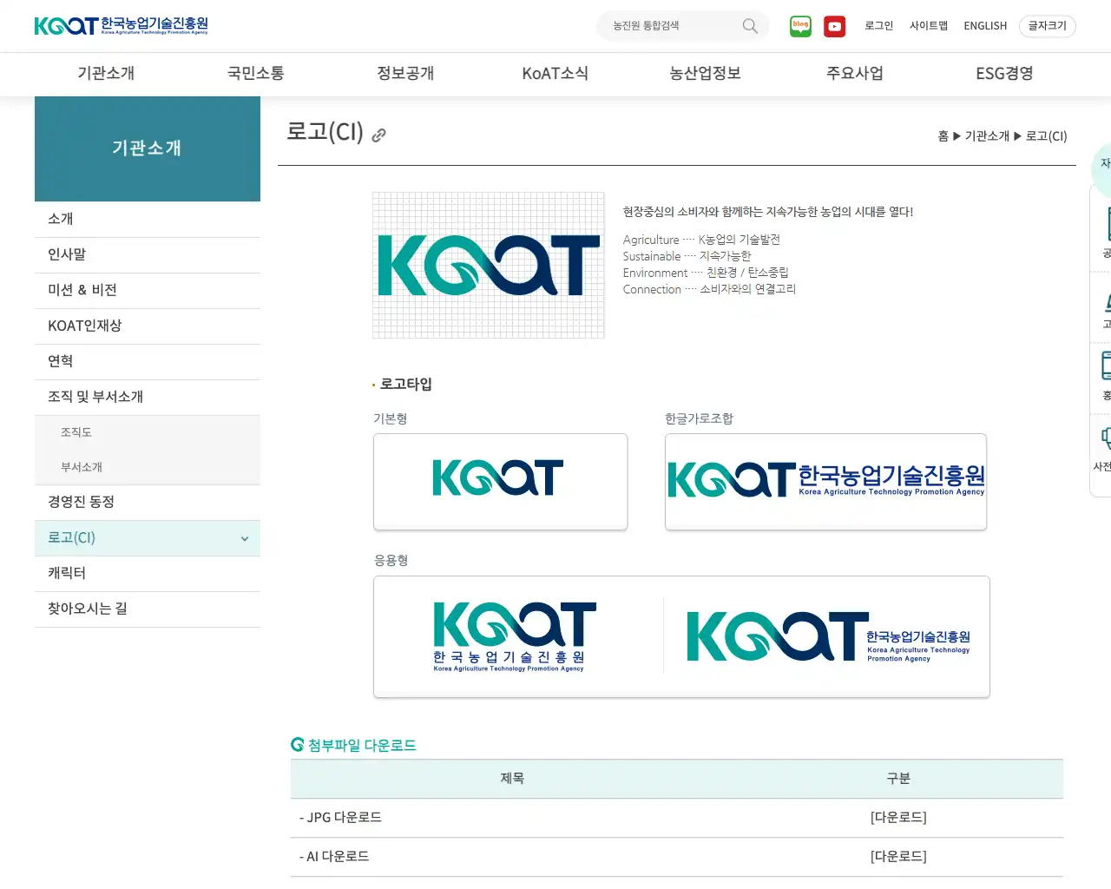Click the KOAT logo in header

coord(122,25)
